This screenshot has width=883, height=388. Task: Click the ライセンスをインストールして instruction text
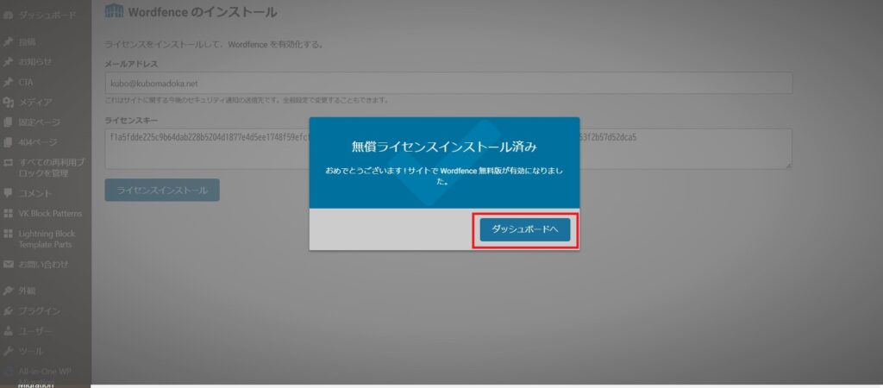(x=215, y=45)
